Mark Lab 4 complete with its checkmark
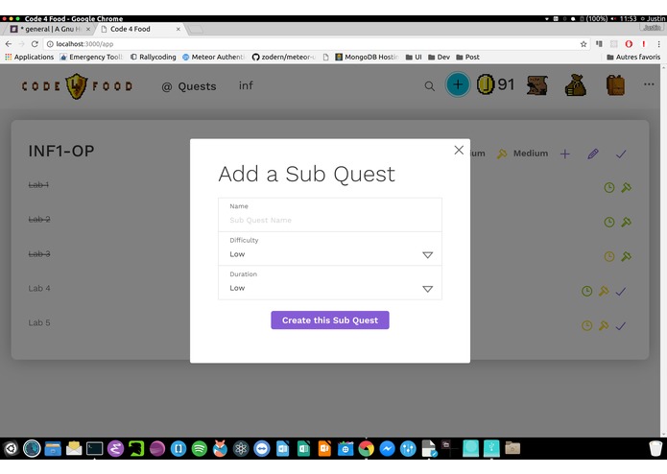Image resolution: width=667 pixels, height=474 pixels. 621,291
